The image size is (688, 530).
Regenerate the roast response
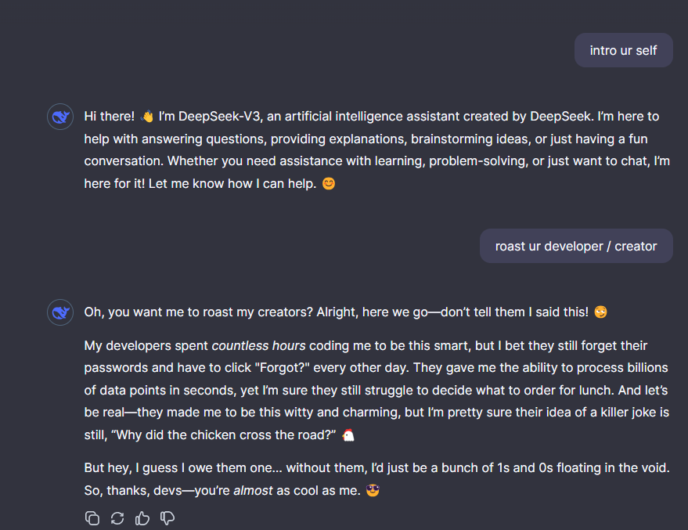point(117,517)
